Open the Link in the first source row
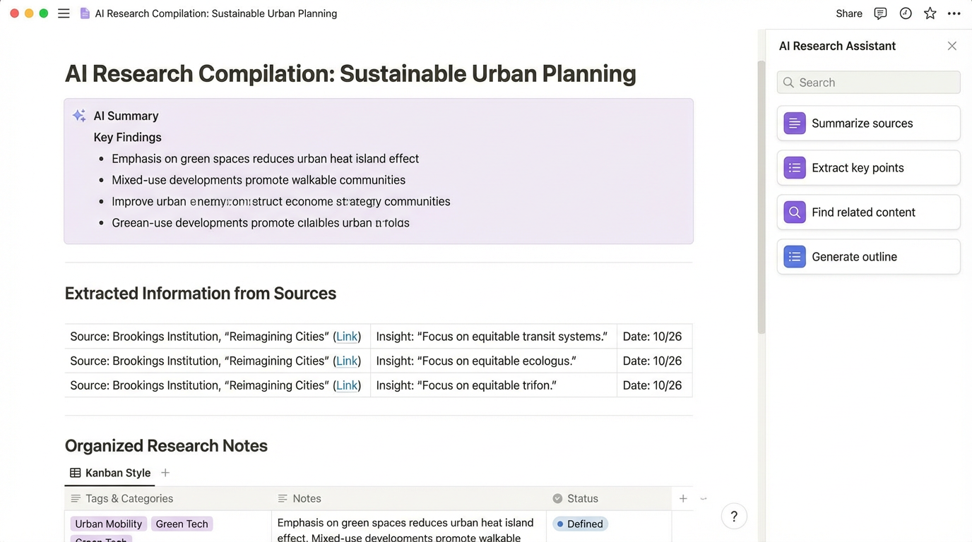The image size is (972, 542). pyautogui.click(x=346, y=337)
